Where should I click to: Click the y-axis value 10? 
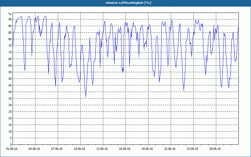point(10,131)
